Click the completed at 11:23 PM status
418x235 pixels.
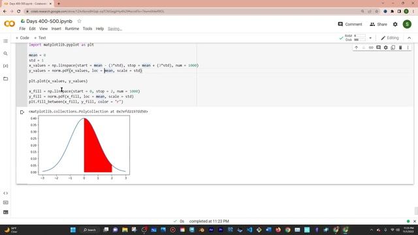point(209,221)
